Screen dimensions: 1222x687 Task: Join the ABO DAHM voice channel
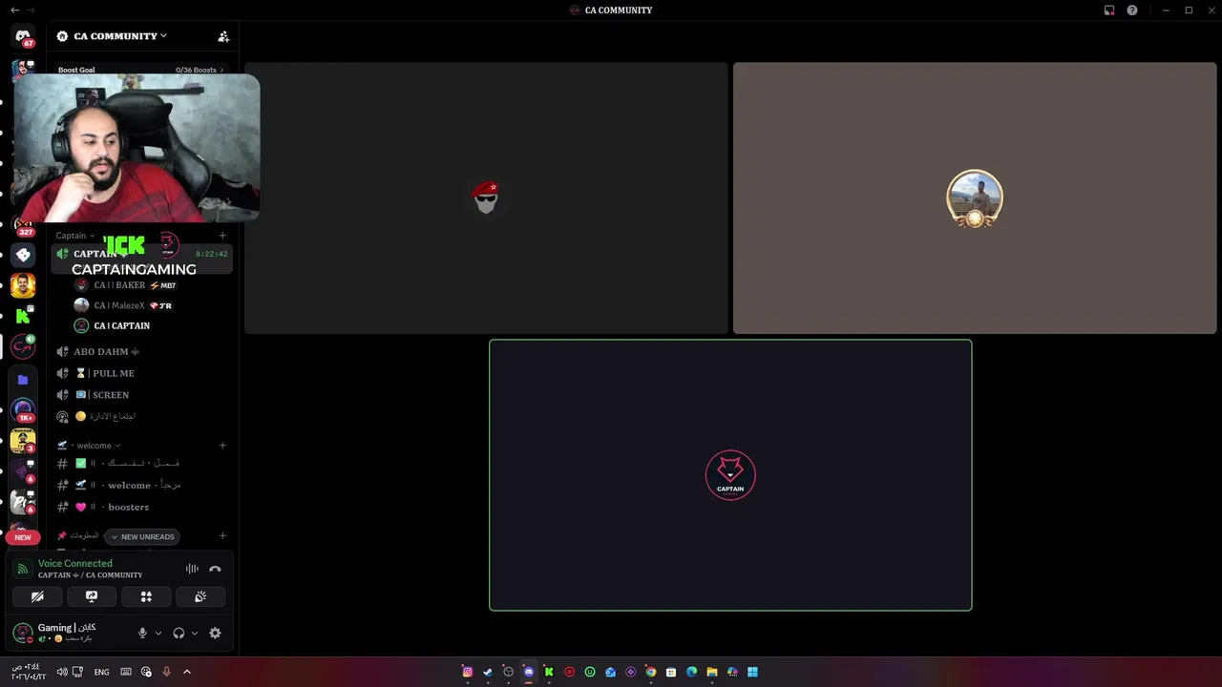(141, 352)
